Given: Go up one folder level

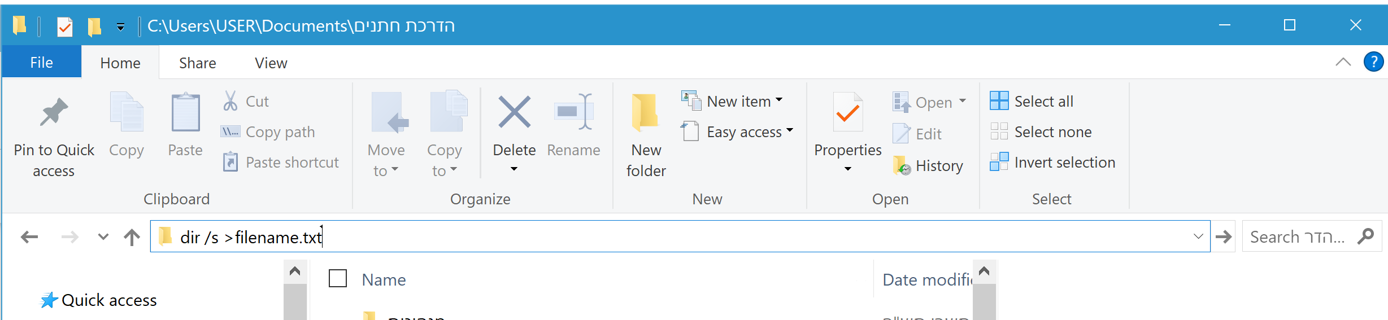Looking at the screenshot, I should [132, 237].
